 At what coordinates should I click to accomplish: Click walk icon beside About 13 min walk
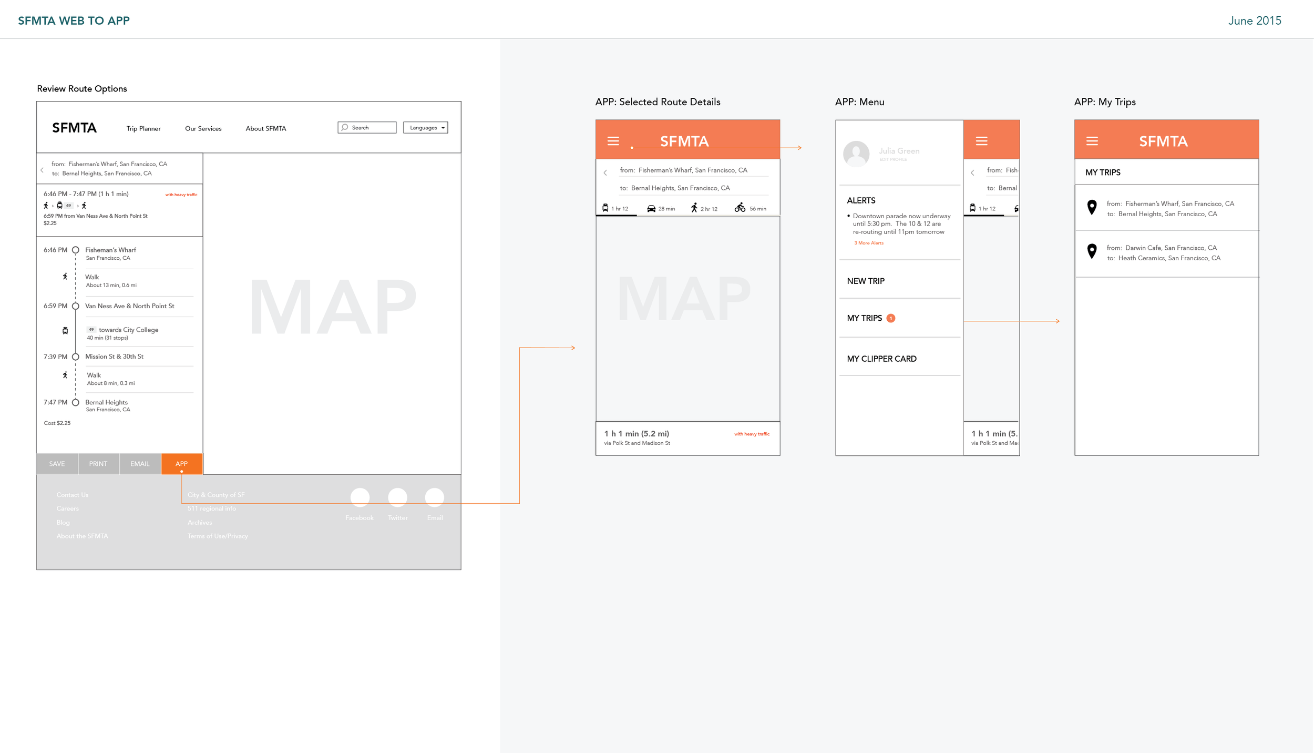click(65, 277)
